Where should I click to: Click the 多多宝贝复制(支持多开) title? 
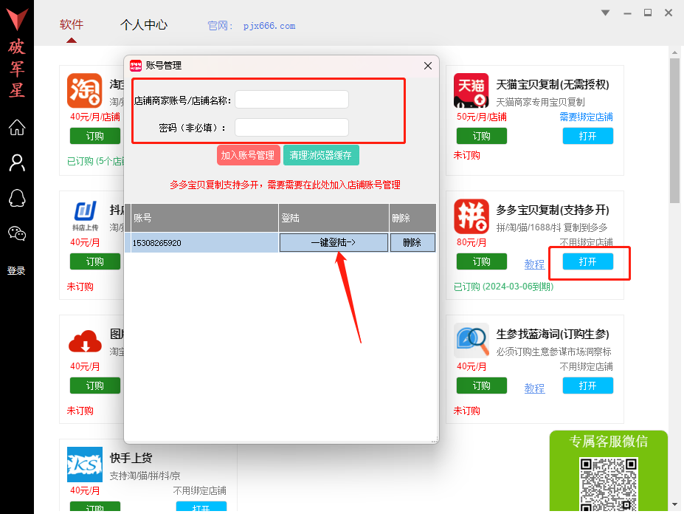(x=553, y=210)
